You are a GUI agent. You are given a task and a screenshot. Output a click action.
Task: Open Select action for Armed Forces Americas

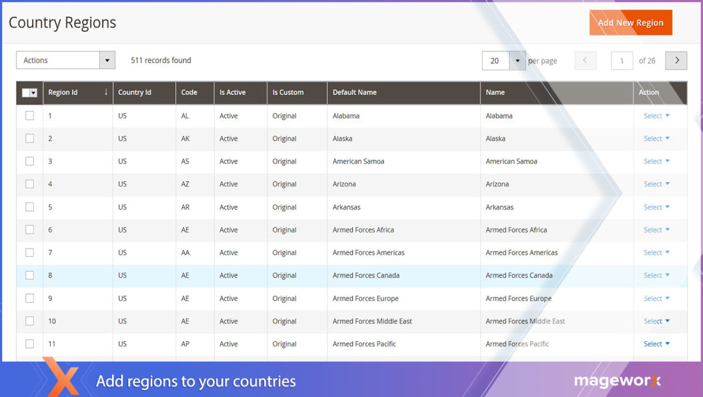[656, 253]
